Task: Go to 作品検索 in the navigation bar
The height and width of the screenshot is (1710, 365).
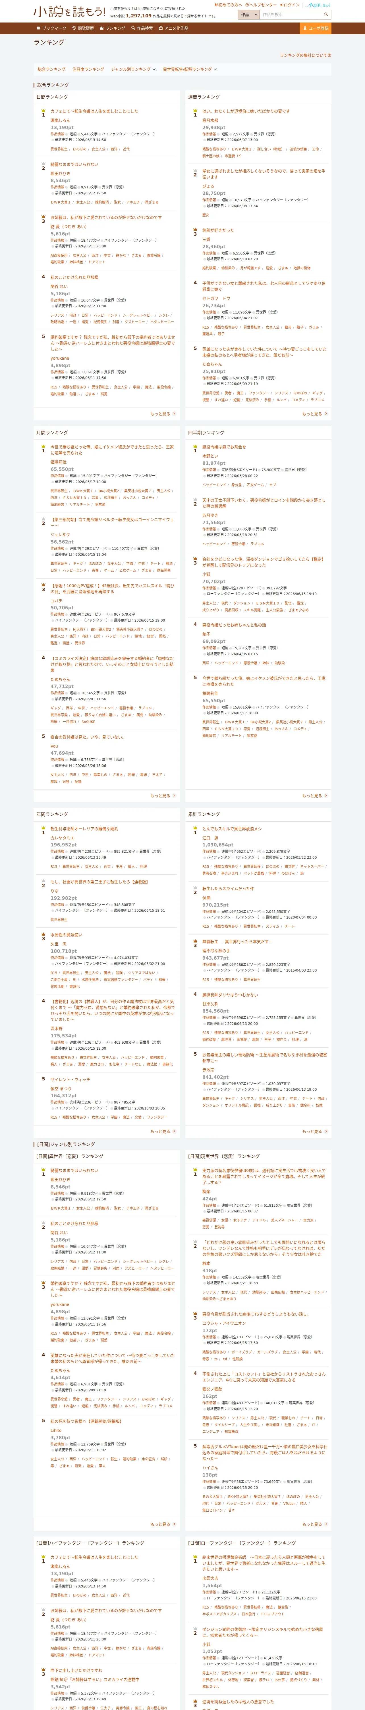Action: [x=142, y=28]
